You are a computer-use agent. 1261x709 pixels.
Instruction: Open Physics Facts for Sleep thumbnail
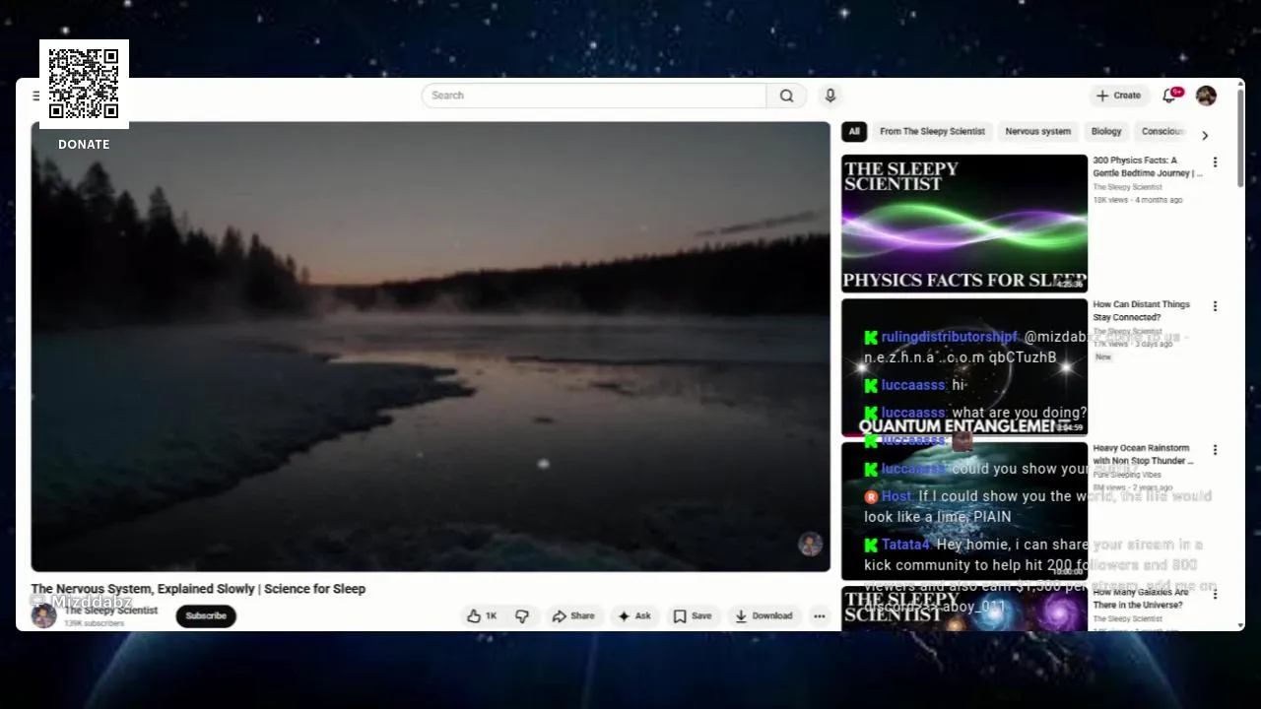[x=964, y=224]
